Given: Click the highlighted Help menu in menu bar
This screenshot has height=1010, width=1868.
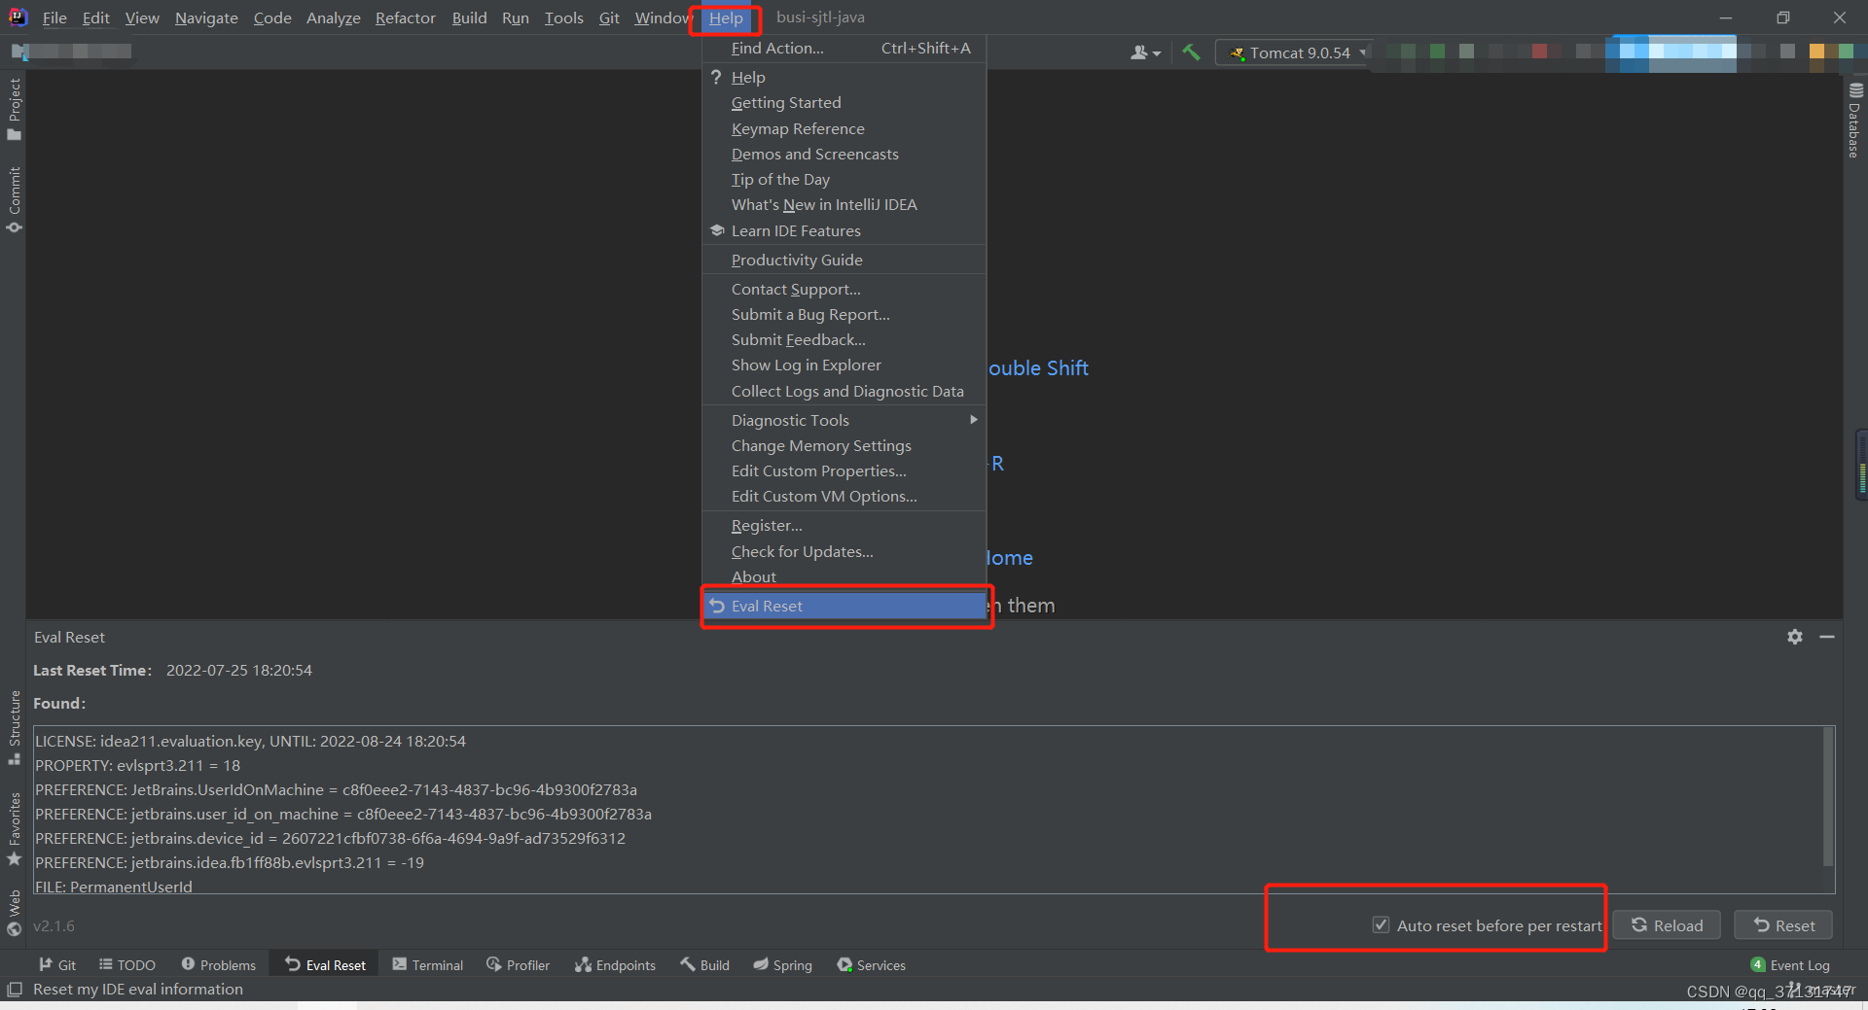Looking at the screenshot, I should point(726,17).
